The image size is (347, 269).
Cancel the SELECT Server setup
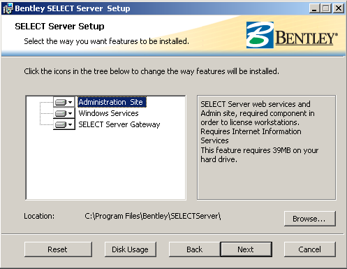[310, 249]
